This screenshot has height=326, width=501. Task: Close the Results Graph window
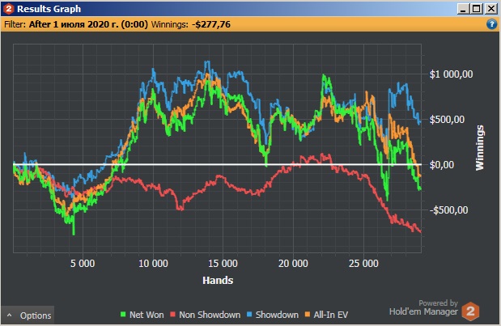click(490, 9)
